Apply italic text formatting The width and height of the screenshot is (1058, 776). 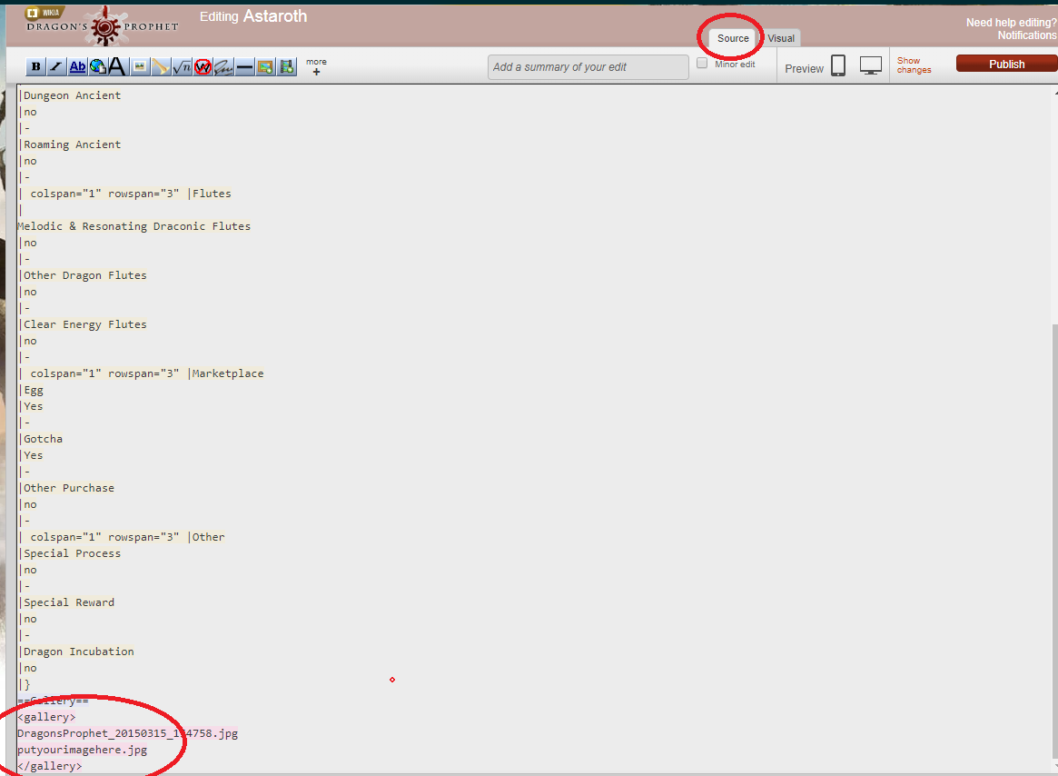tap(56, 66)
